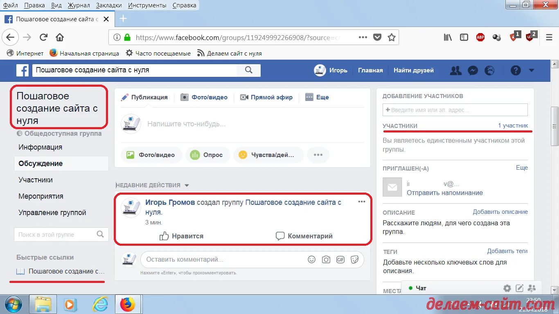Screen dimensions: 559x314
Task: Select the Прямой эфир composer tab
Action: [x=266, y=97]
